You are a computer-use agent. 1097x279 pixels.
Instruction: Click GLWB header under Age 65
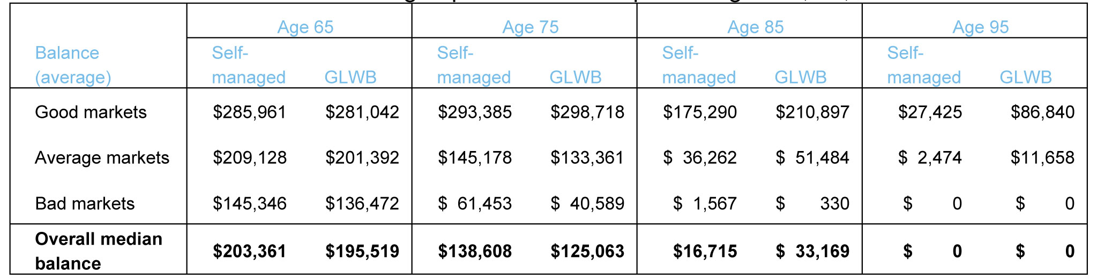click(350, 77)
